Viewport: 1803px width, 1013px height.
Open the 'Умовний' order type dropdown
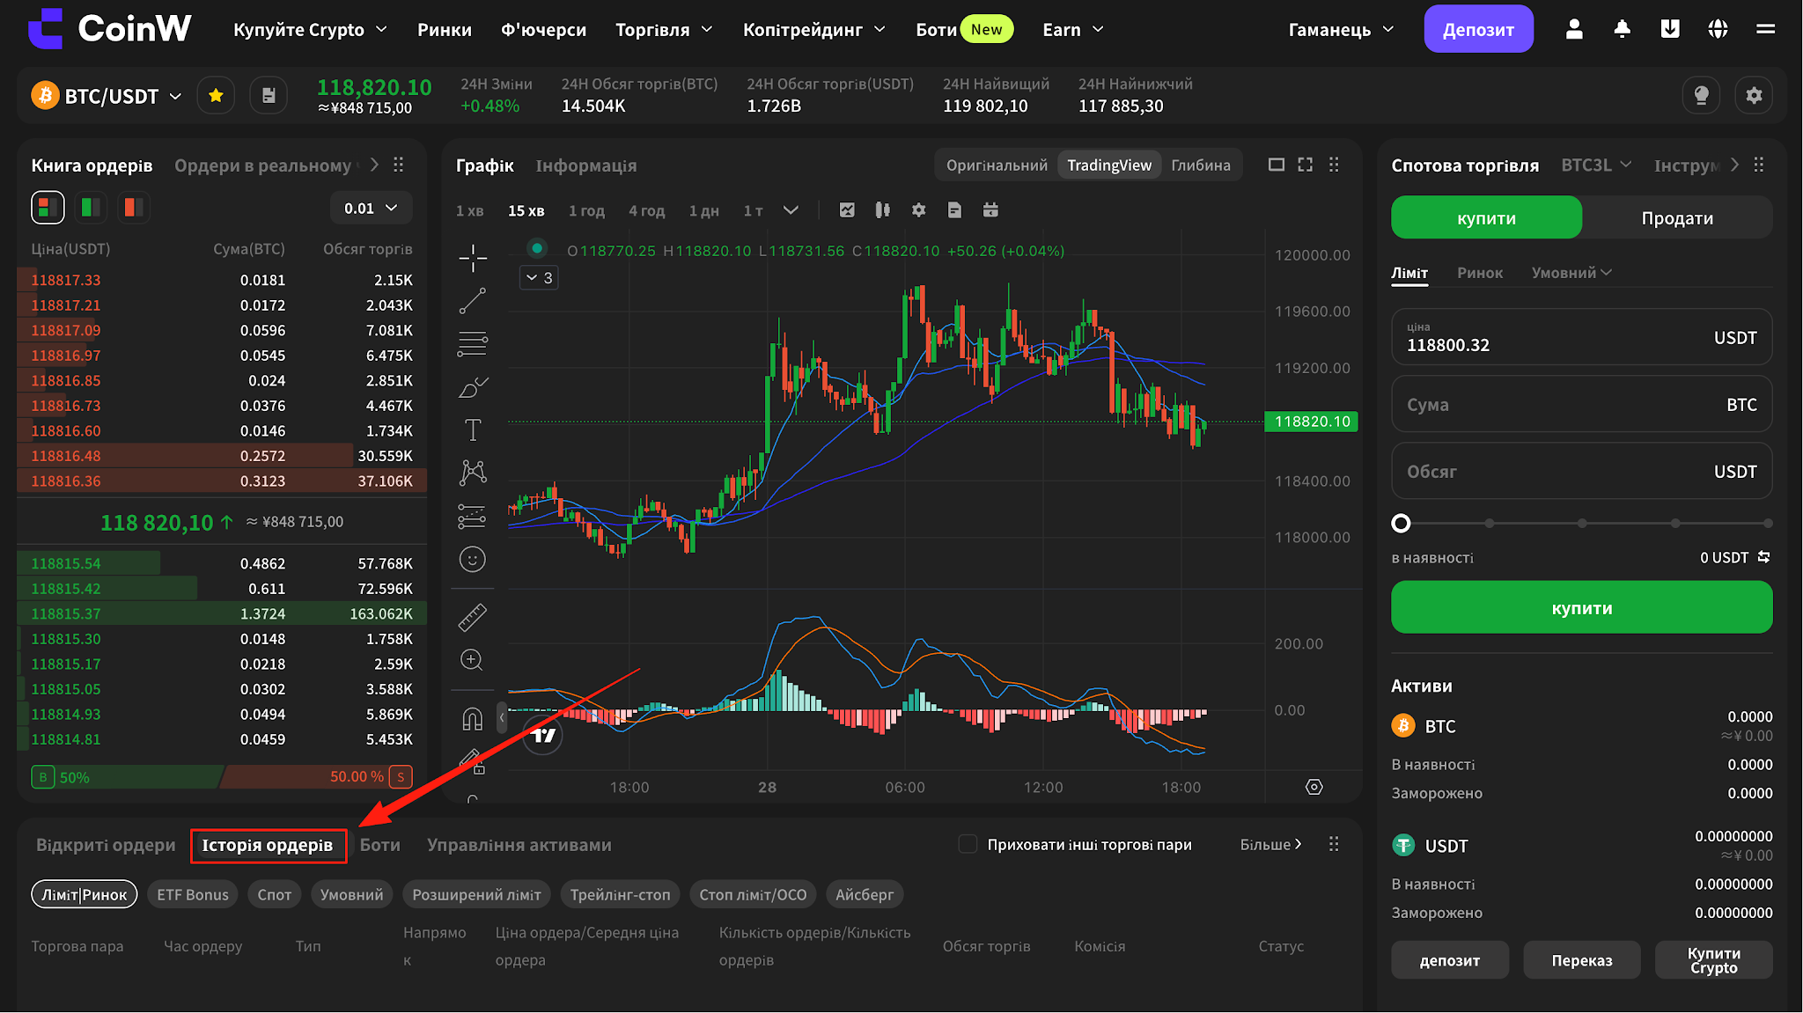click(1571, 273)
